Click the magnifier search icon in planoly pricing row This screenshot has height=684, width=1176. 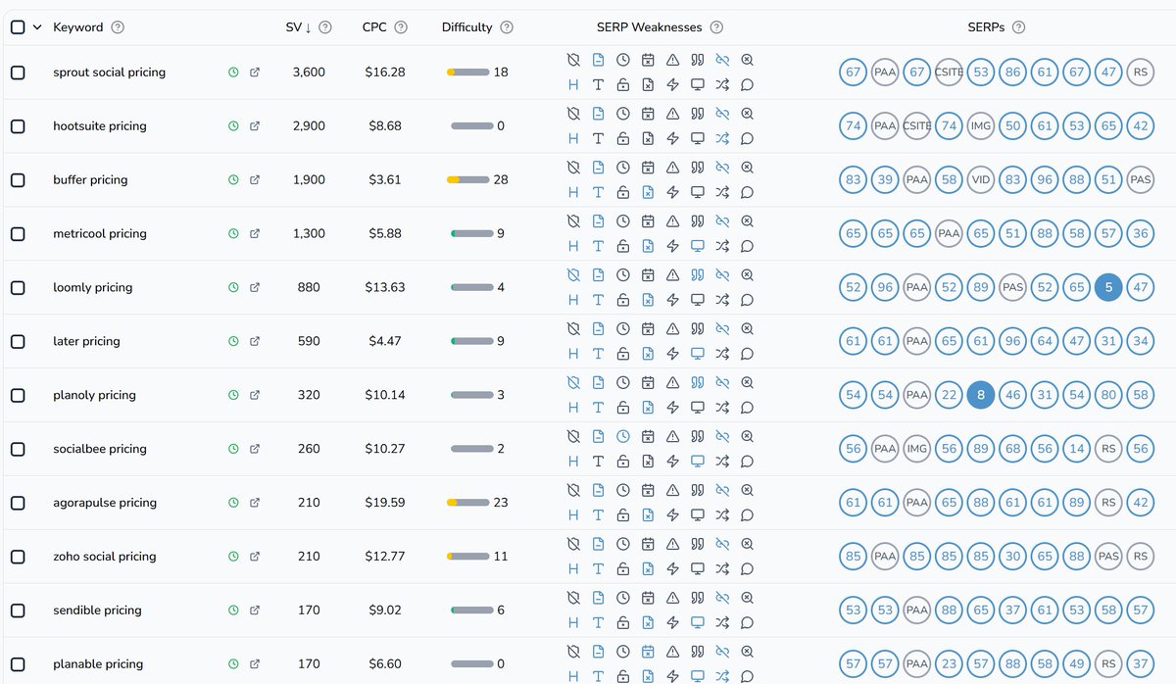pyautogui.click(x=748, y=382)
